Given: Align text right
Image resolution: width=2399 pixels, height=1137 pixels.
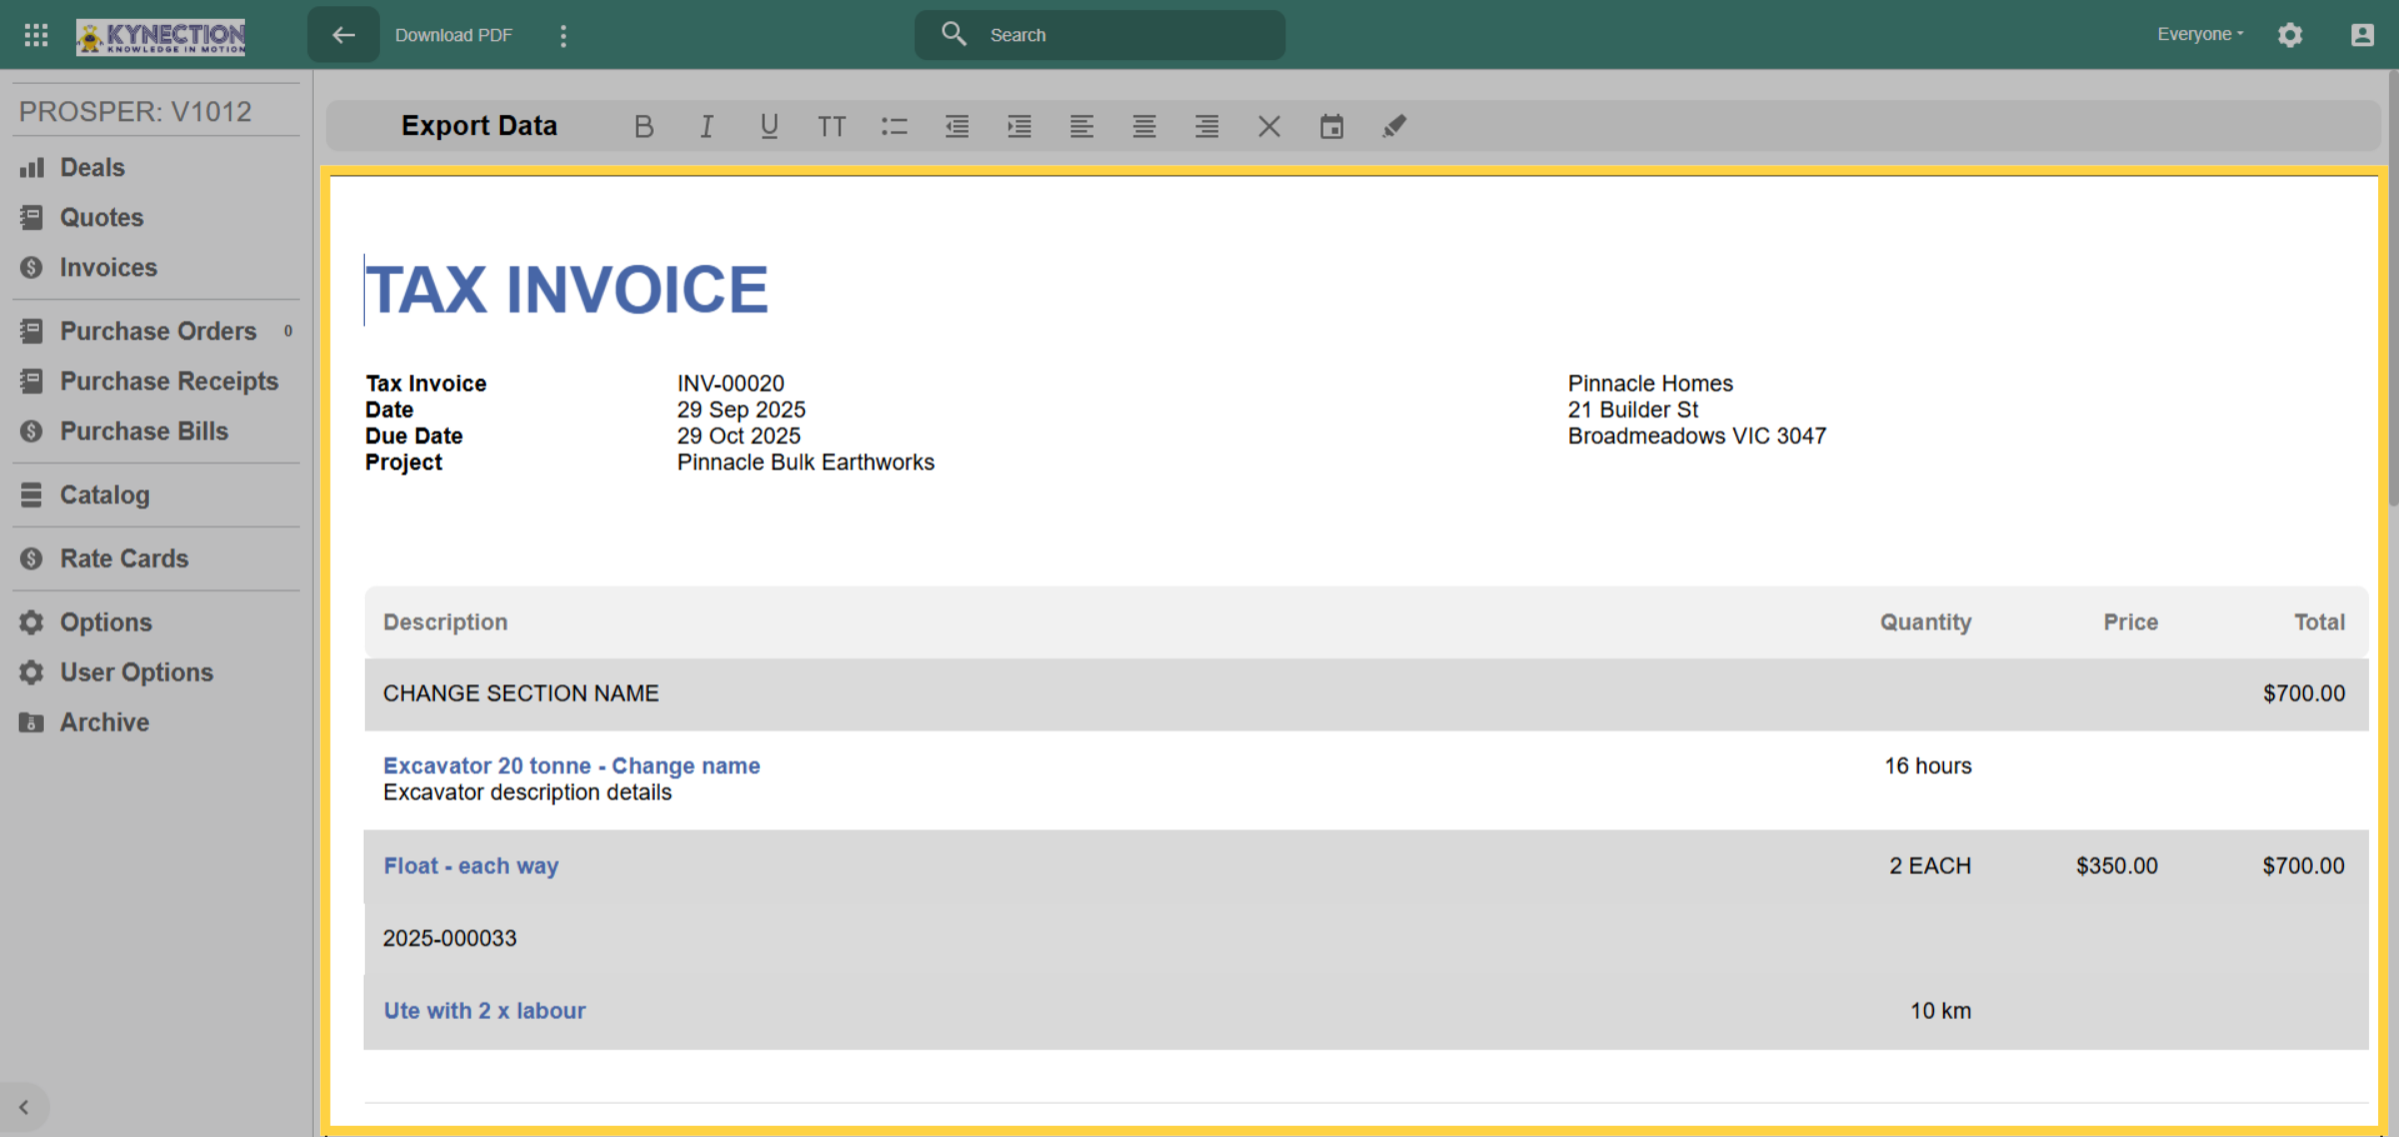Looking at the screenshot, I should tap(1206, 126).
